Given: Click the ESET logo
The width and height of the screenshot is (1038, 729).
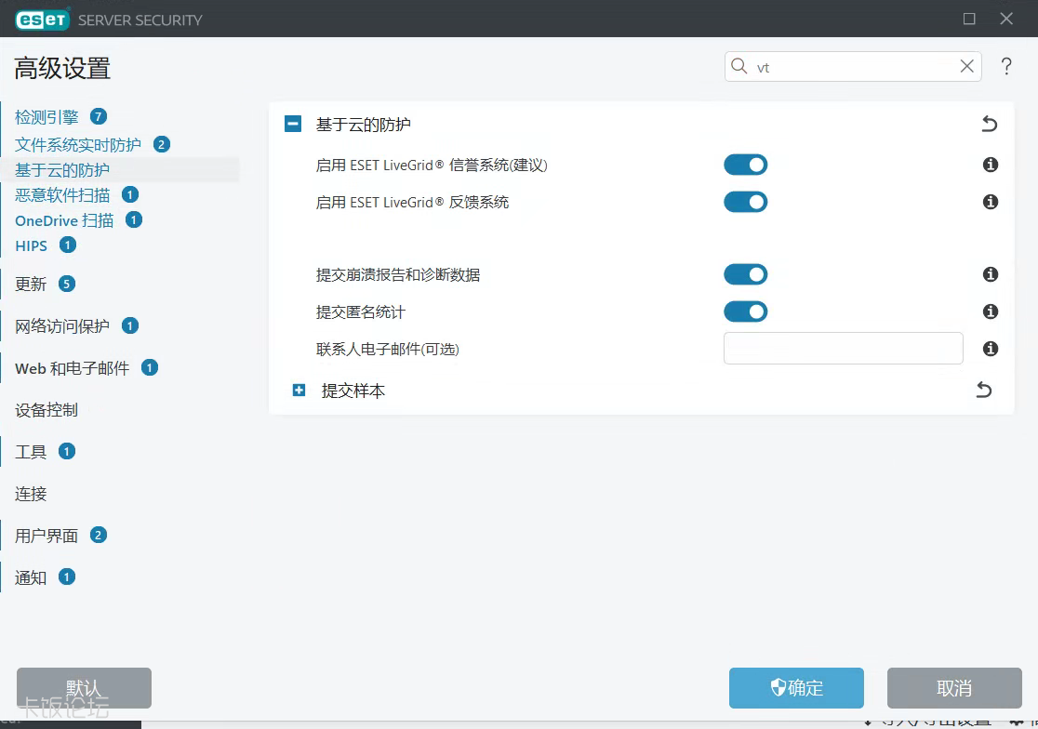Looking at the screenshot, I should 43,20.
